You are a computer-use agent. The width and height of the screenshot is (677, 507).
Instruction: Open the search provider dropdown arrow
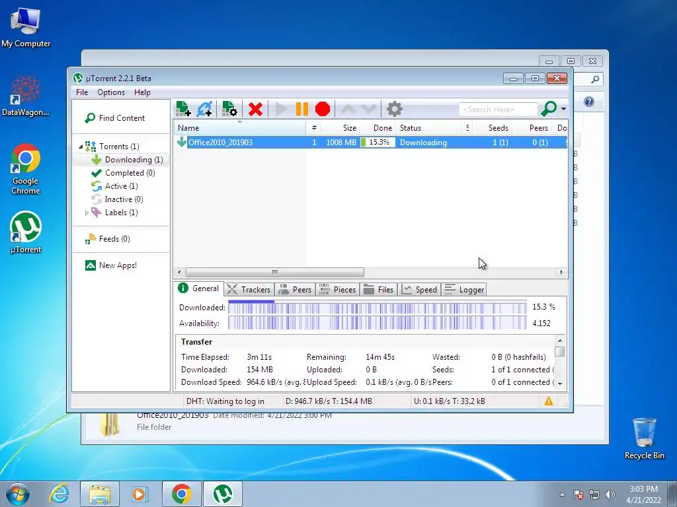pyautogui.click(x=563, y=109)
